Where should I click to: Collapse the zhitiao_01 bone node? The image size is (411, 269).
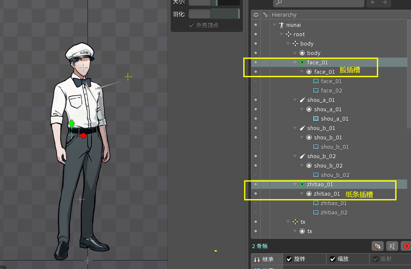[295, 185]
